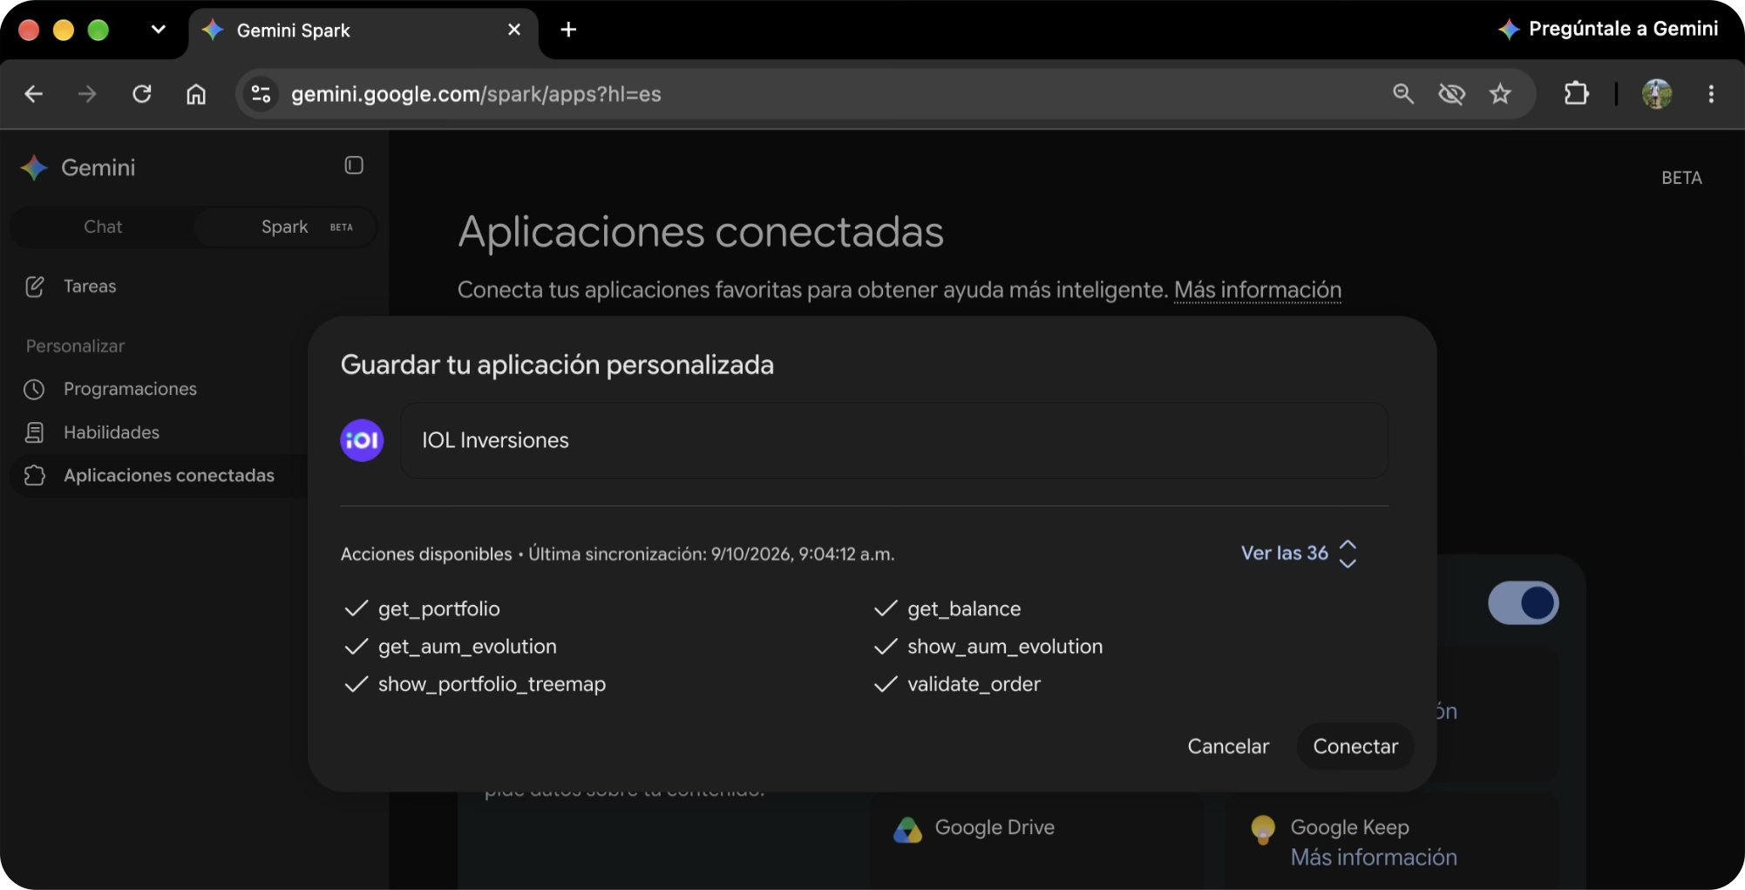This screenshot has width=1745, height=890.
Task: Click the Programaciones clock icon
Action: [34, 389]
